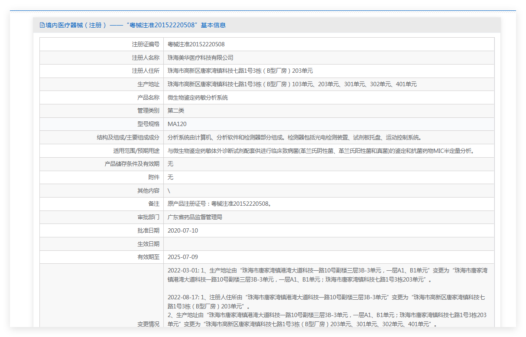Click the document icon in the header
The width and height of the screenshot is (526, 337).
pos(42,25)
